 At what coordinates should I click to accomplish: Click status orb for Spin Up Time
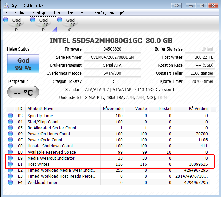10,116
